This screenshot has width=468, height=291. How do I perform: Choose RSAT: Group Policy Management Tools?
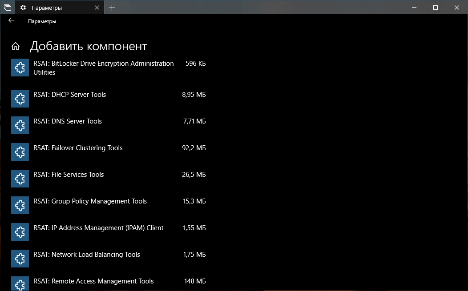click(x=109, y=205)
